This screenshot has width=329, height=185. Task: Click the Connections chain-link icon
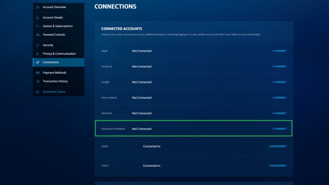(38, 62)
